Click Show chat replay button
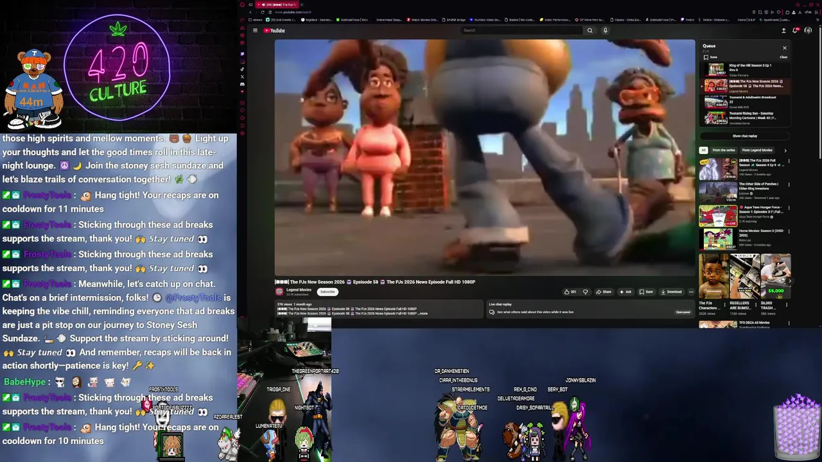This screenshot has width=822, height=462. coord(745,136)
